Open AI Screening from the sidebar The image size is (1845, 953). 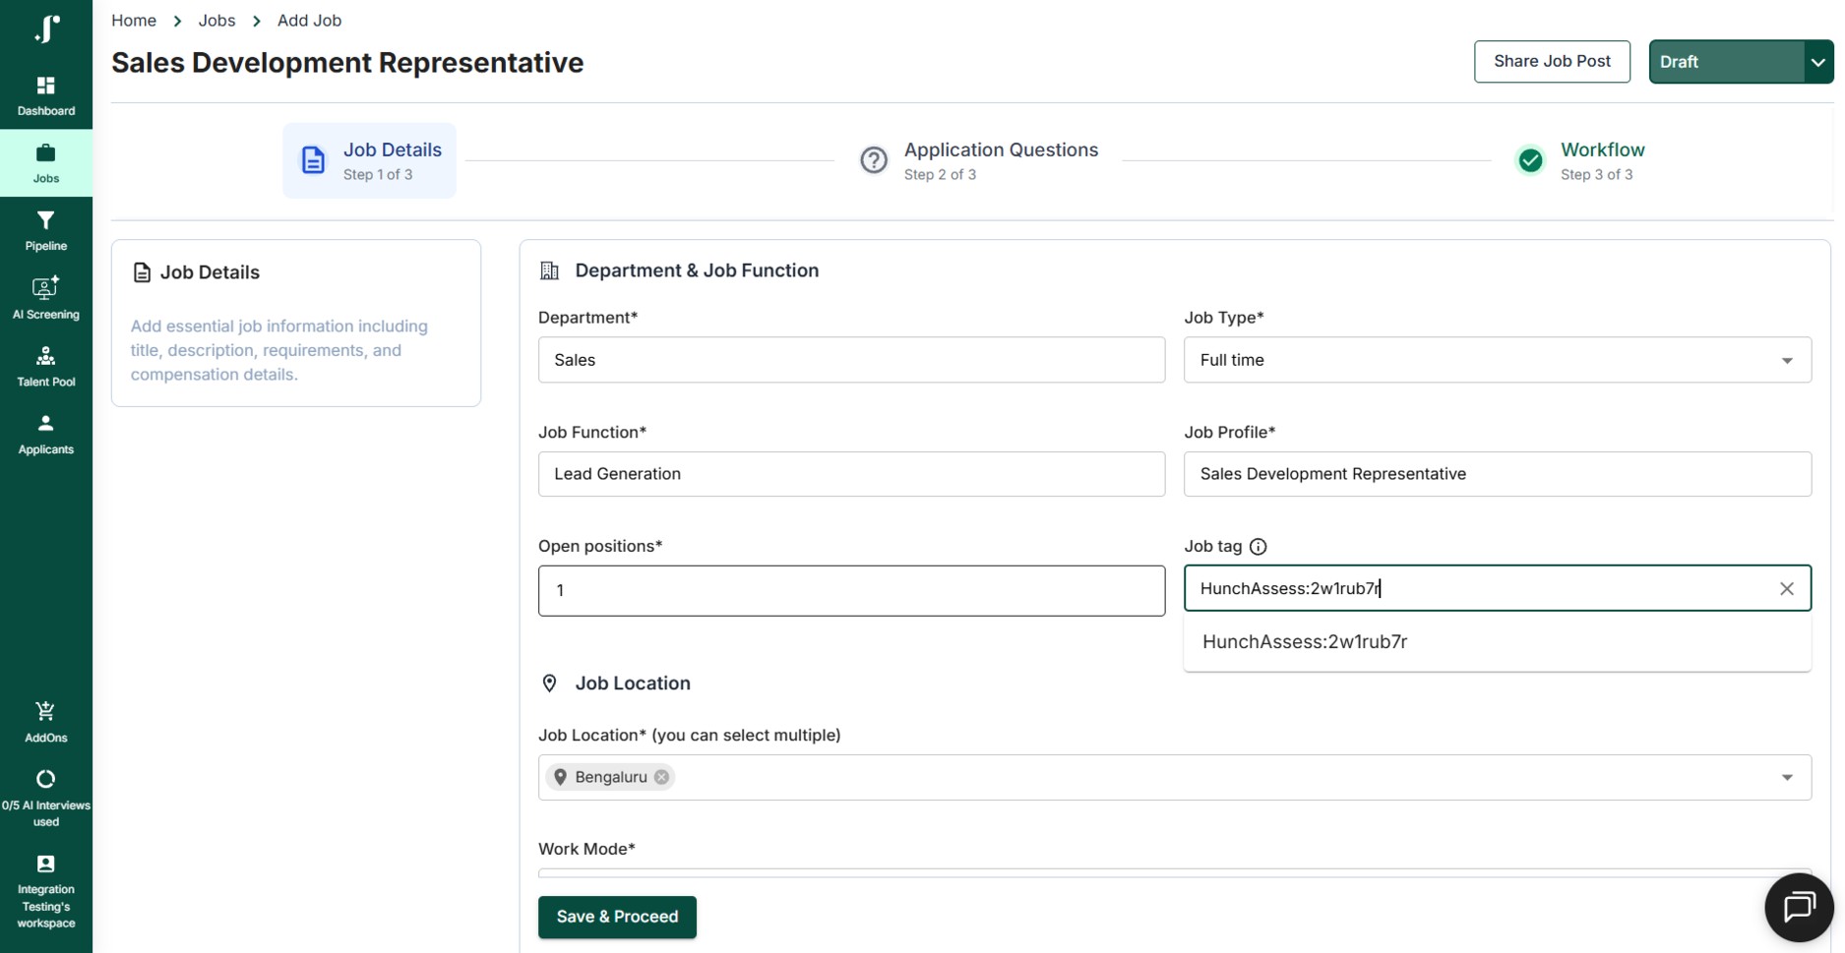(46, 299)
